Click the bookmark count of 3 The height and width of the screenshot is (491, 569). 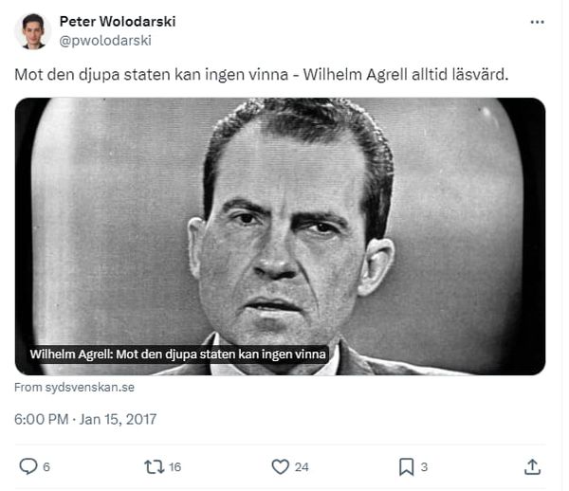click(x=424, y=466)
